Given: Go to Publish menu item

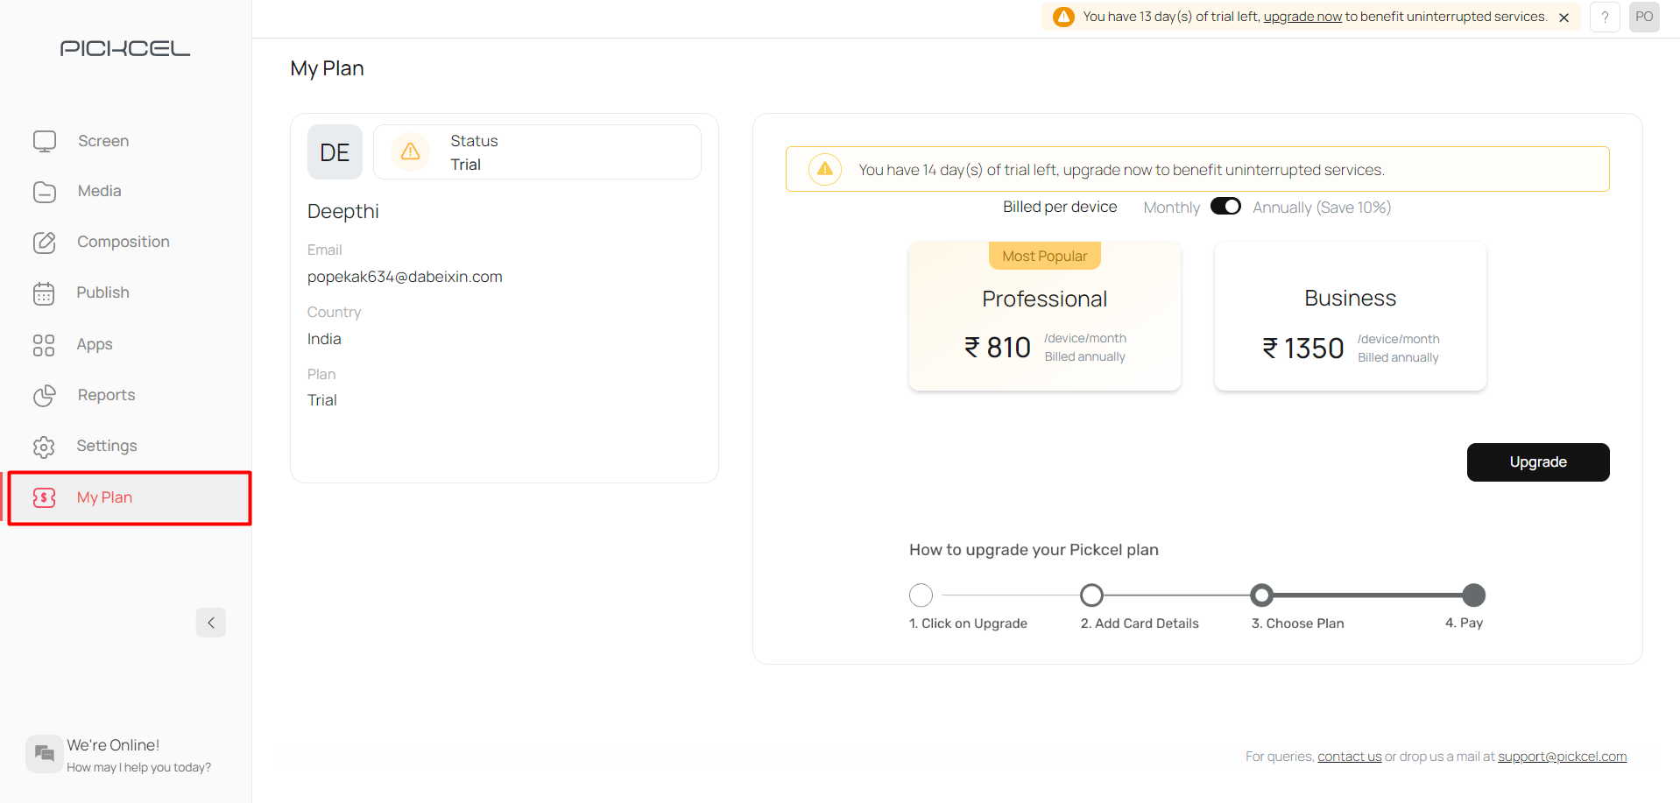Looking at the screenshot, I should pos(102,292).
